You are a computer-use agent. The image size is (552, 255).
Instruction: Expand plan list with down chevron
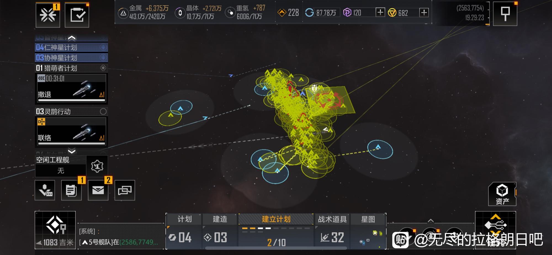coord(72,151)
